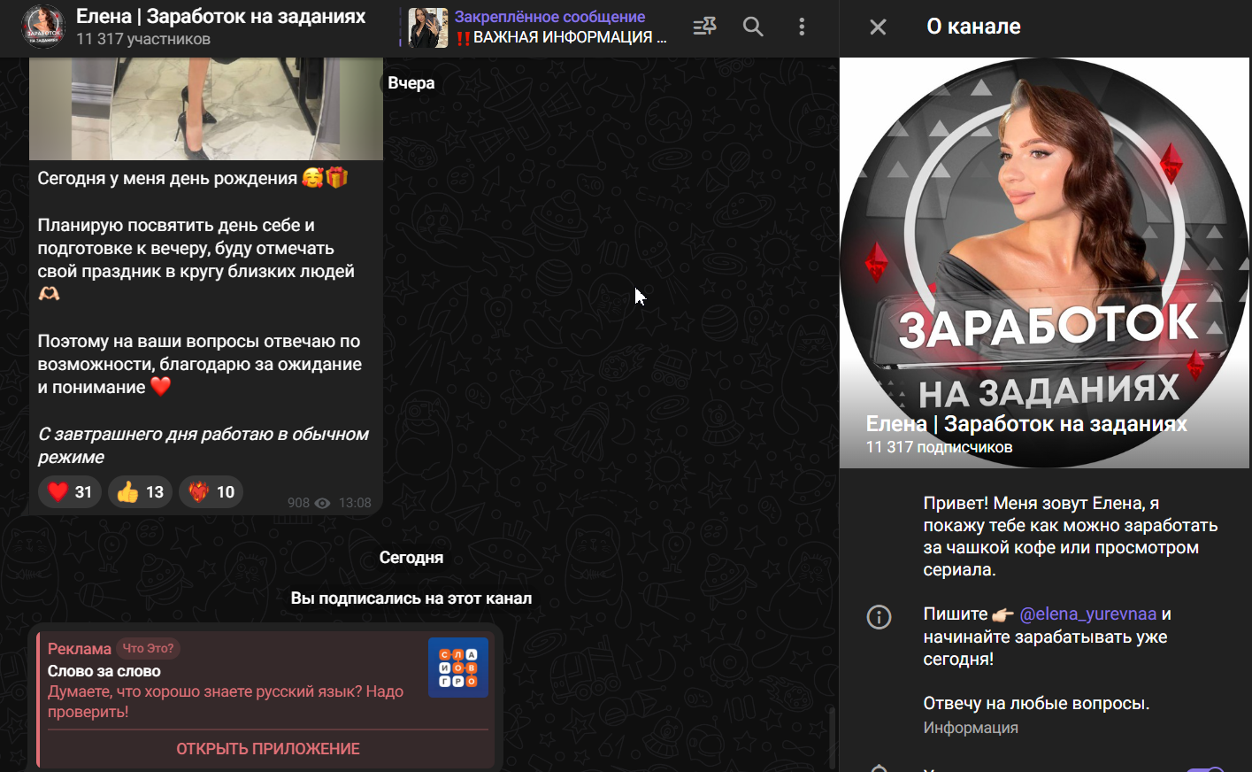Image resolution: width=1252 pixels, height=772 pixels.
Task: Click the pinned message thumbnail image
Action: click(x=428, y=27)
